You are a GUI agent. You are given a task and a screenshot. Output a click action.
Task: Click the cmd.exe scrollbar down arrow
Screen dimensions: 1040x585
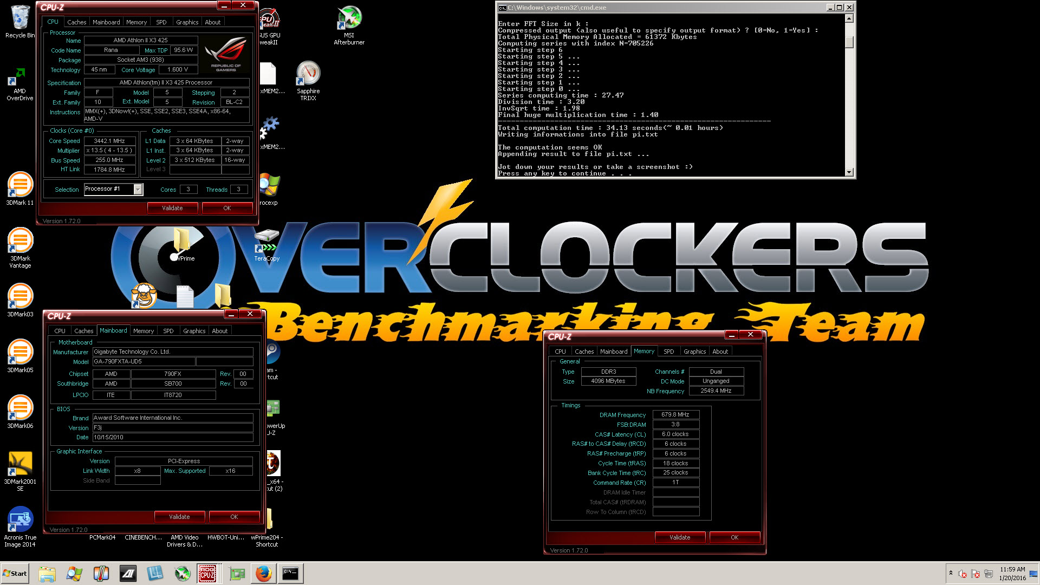tap(849, 172)
